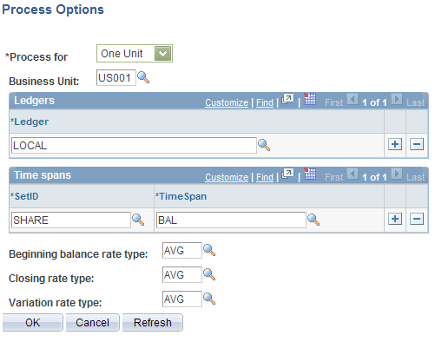
Task: Open Variation rate type lookup magnifier
Action: tap(209, 299)
